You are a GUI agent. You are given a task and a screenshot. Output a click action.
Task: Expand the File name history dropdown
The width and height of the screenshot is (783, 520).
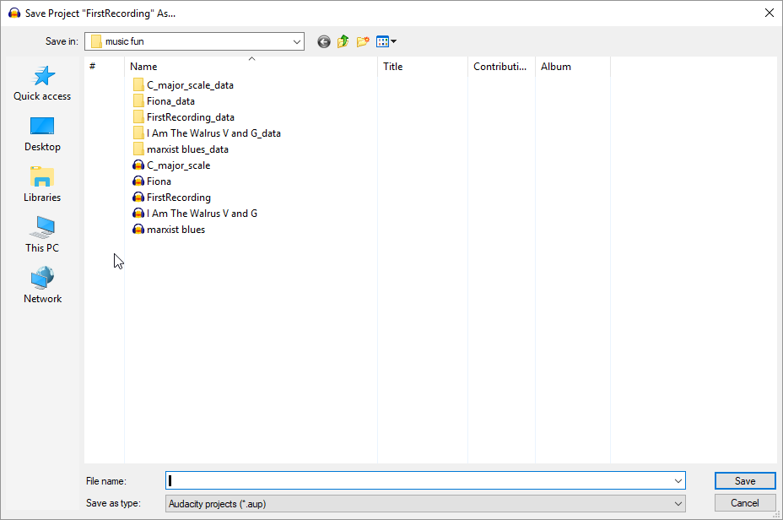[678, 481]
